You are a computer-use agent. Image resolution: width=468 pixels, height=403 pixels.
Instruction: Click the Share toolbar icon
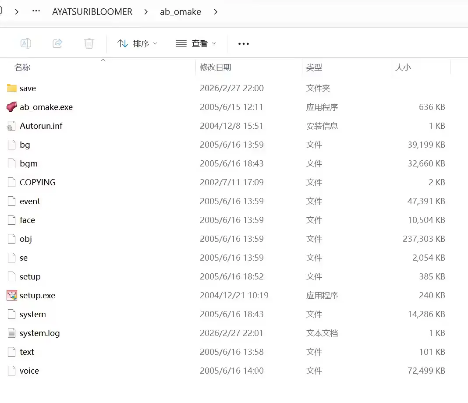click(x=57, y=43)
